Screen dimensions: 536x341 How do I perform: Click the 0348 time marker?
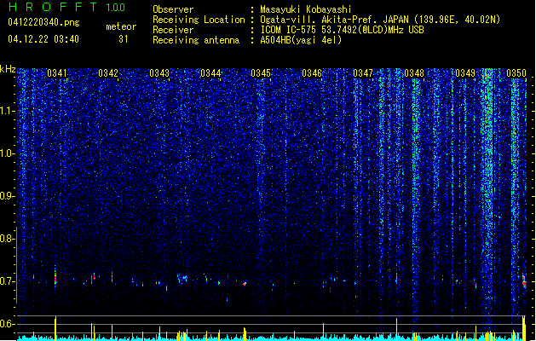[414, 73]
